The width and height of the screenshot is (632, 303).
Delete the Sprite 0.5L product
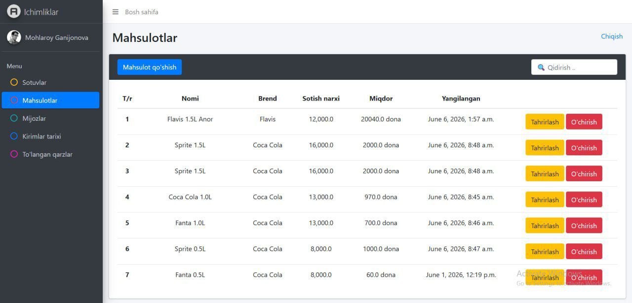(x=584, y=252)
